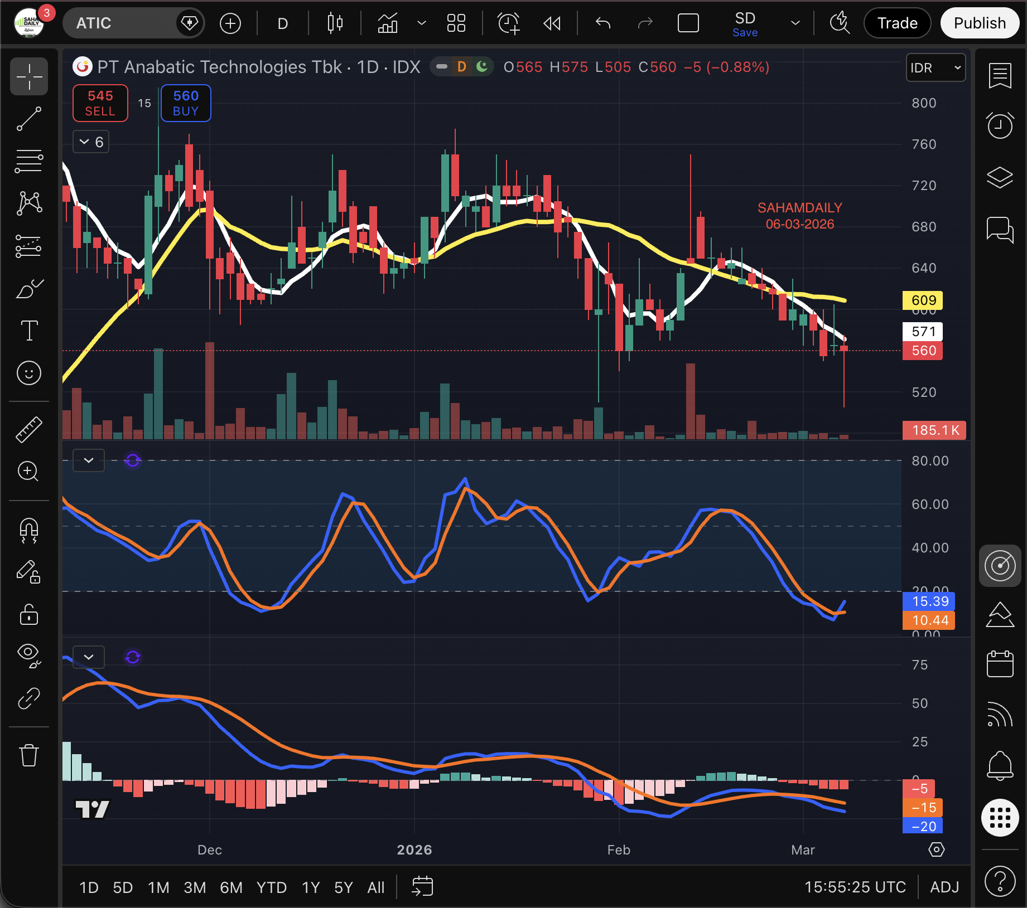
Task: Toggle hide all drawings eye icon
Action: tap(29, 655)
